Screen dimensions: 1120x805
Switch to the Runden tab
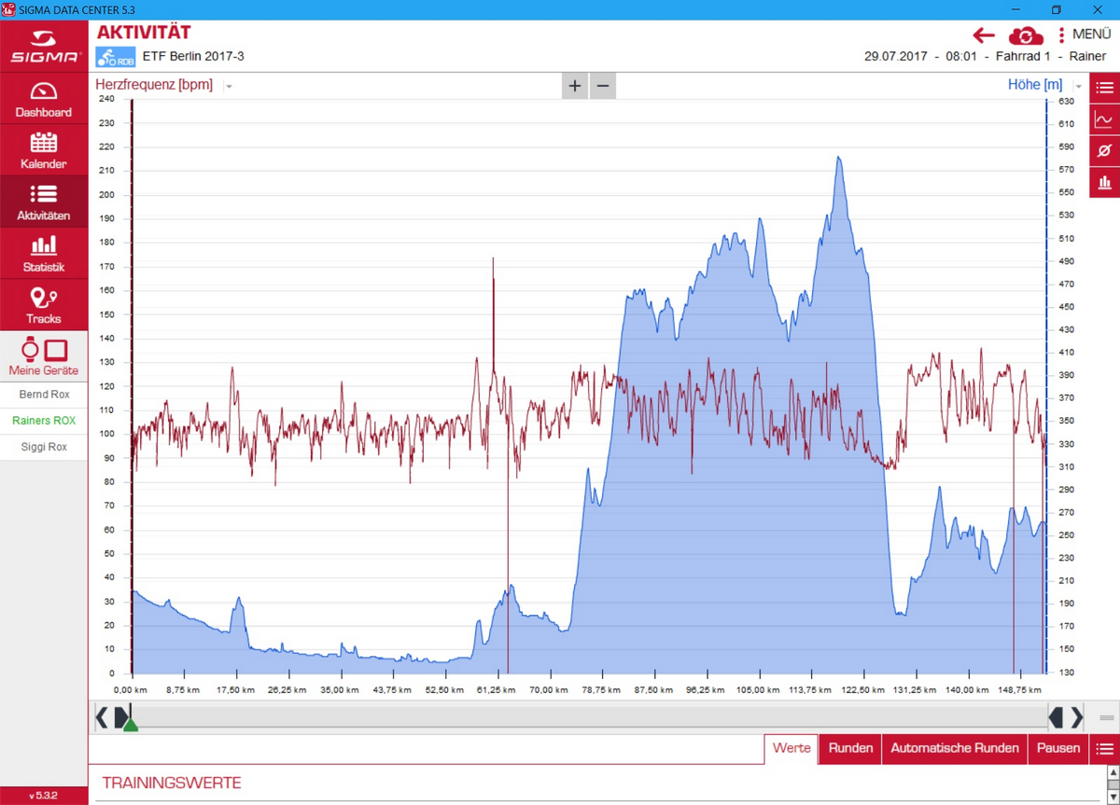850,748
